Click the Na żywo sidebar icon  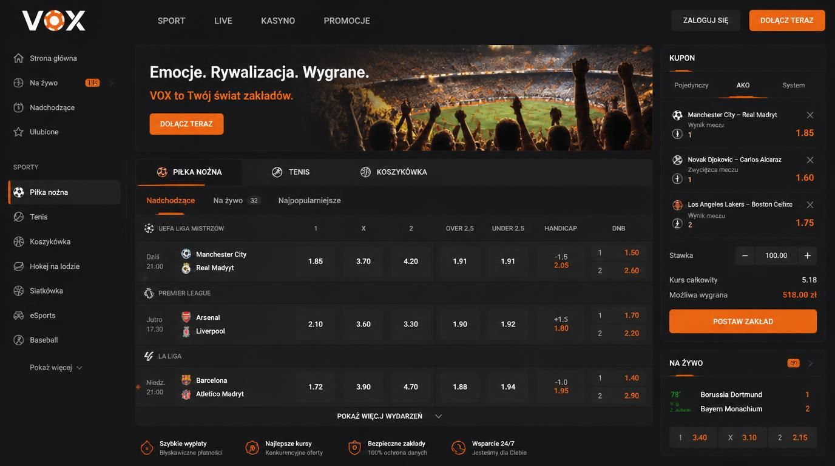[x=19, y=83]
